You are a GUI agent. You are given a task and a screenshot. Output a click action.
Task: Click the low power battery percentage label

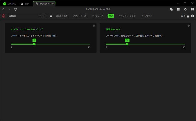(134, 36)
